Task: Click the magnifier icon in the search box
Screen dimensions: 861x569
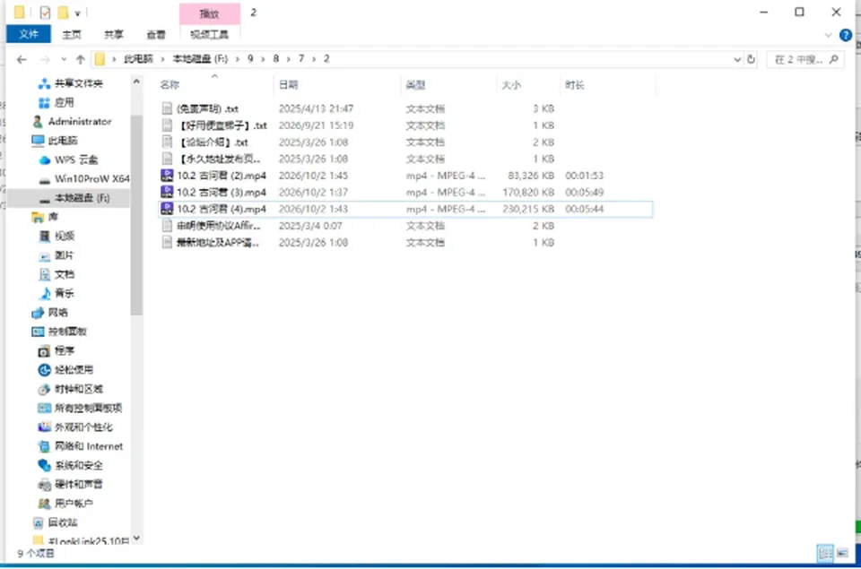Action: (x=834, y=59)
